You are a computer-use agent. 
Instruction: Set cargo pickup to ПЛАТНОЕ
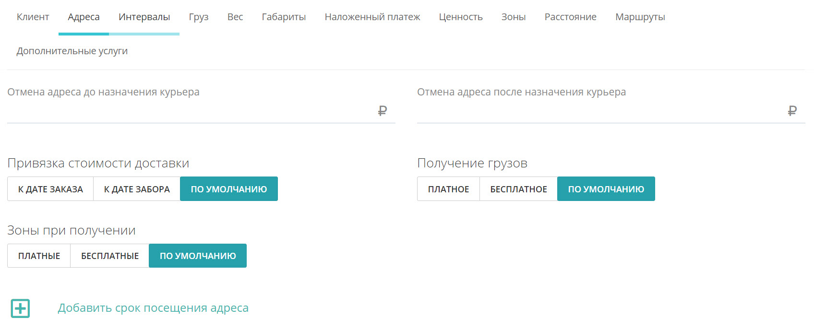point(448,189)
